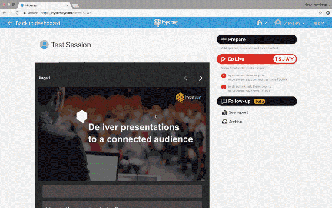332x208 pixels.
Task: Click the Test Session avatar icon
Action: (x=44, y=45)
